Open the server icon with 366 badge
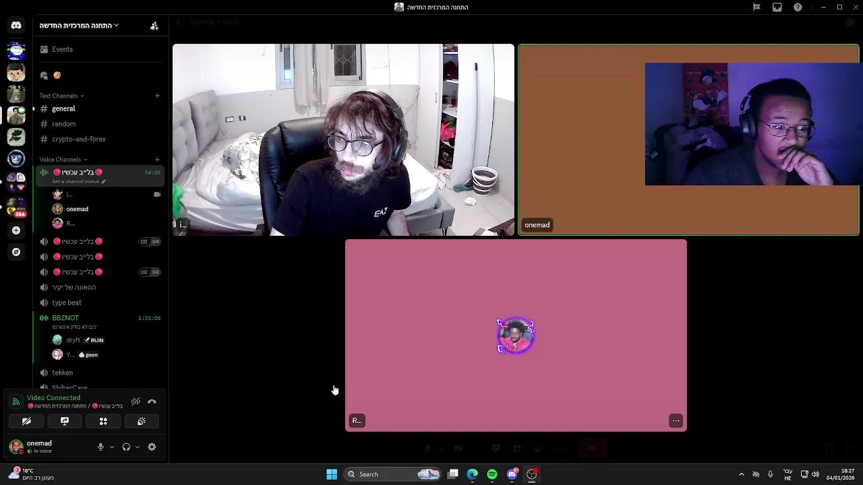The image size is (863, 485). (16, 207)
